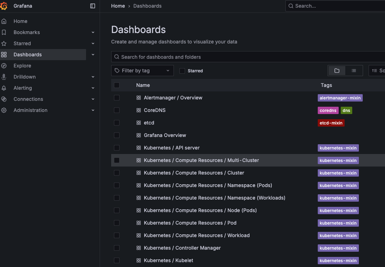This screenshot has width=385, height=267.
Task: Click the magnifier icon in top search bar
Action: coord(291,6)
